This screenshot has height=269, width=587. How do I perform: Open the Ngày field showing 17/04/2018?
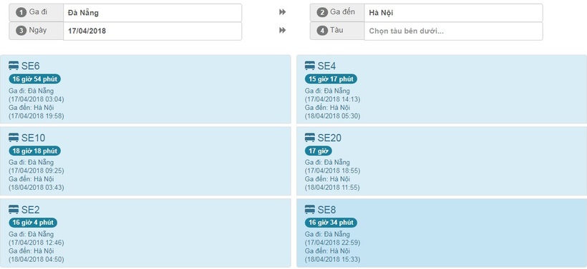point(152,31)
